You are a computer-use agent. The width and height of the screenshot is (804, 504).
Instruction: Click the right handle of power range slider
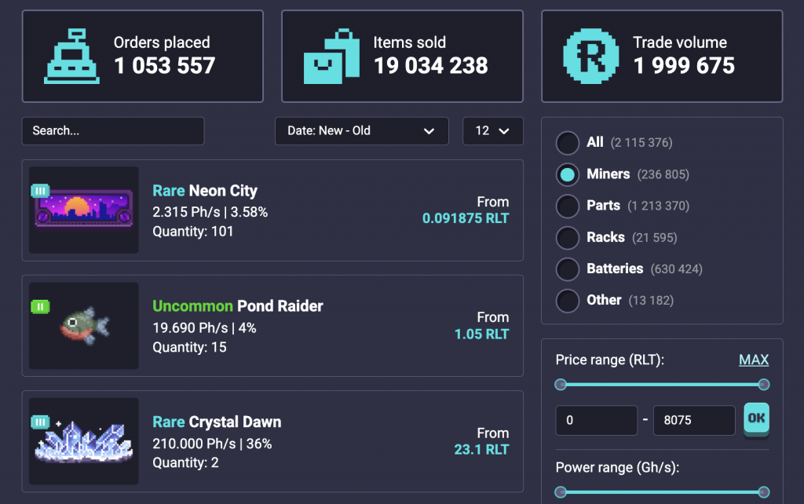click(763, 492)
